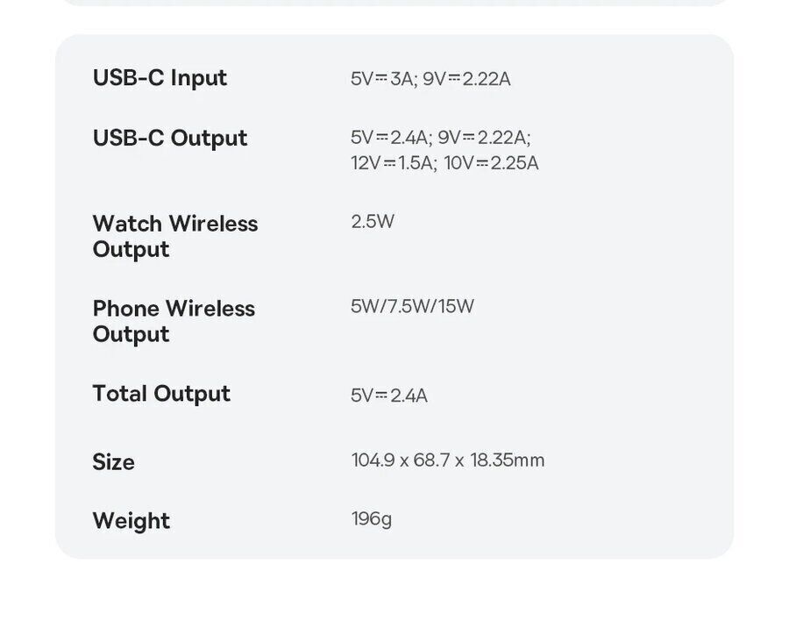This screenshot has width=789, height=621.
Task: Click the 10V 2.25A output text
Action: point(491,163)
